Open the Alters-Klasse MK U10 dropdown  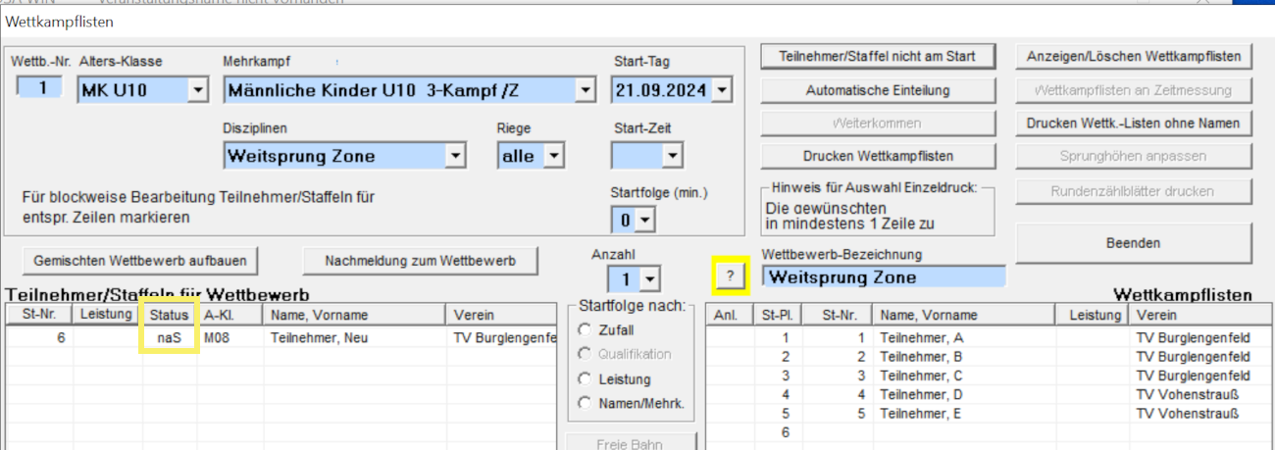click(197, 91)
